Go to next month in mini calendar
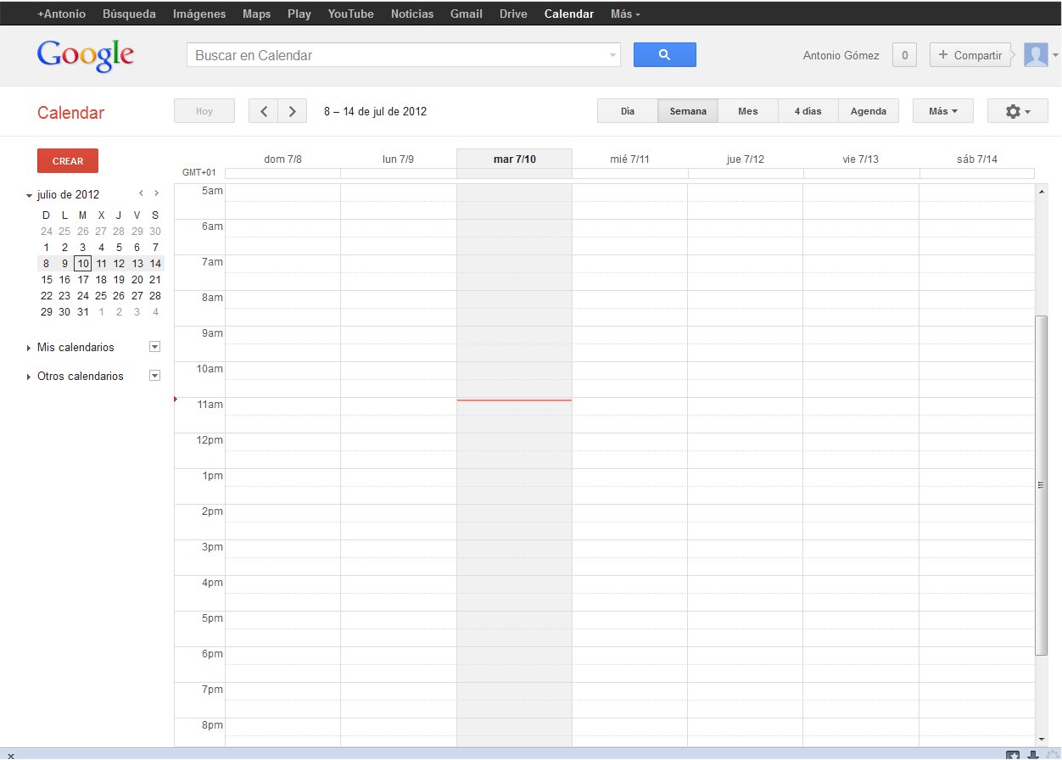The image size is (1062, 760). point(156,193)
